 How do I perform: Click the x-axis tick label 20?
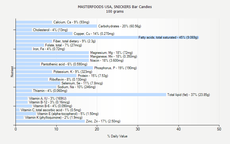97,129
